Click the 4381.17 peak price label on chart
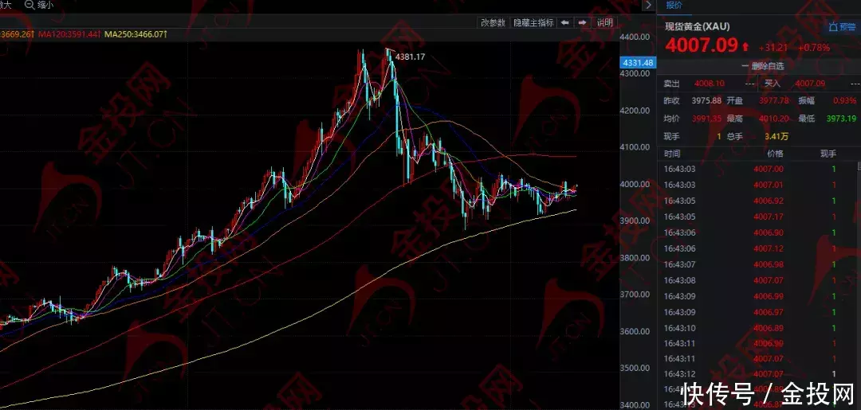The image size is (861, 410). coord(410,57)
